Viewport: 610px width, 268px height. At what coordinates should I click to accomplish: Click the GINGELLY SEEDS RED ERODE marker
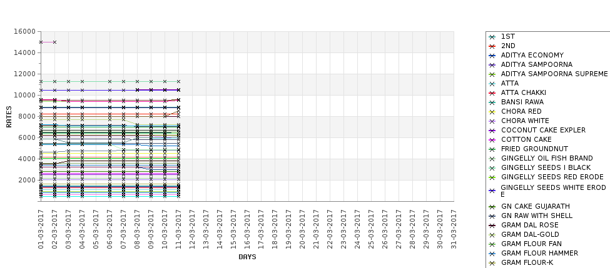tap(492, 177)
